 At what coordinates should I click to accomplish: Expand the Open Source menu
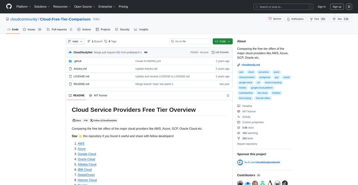tap(85, 7)
